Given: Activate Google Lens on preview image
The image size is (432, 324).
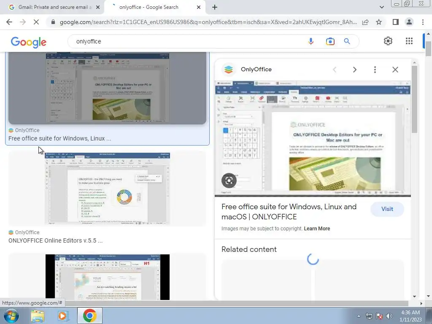Looking at the screenshot, I should pyautogui.click(x=229, y=181).
